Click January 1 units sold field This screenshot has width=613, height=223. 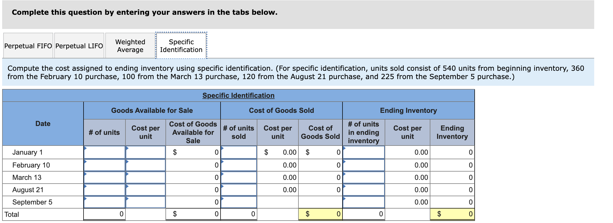pyautogui.click(x=239, y=153)
